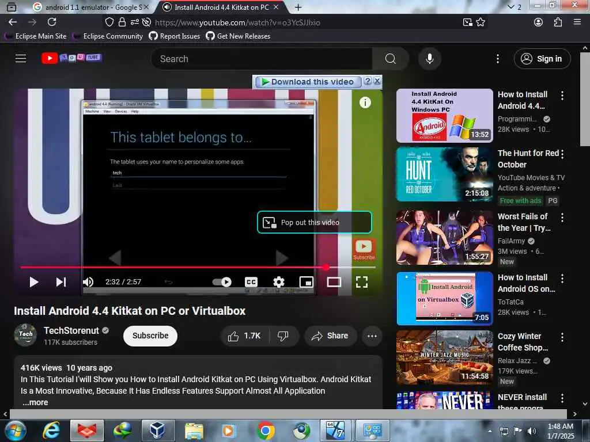Viewport: 590px width, 442px height.
Task: Like the video thumbs up
Action: pos(244,336)
